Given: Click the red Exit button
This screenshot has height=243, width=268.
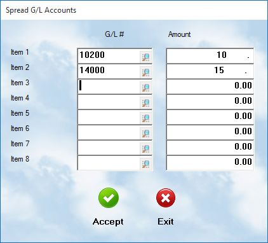Looking at the screenshot, I should coord(166,198).
